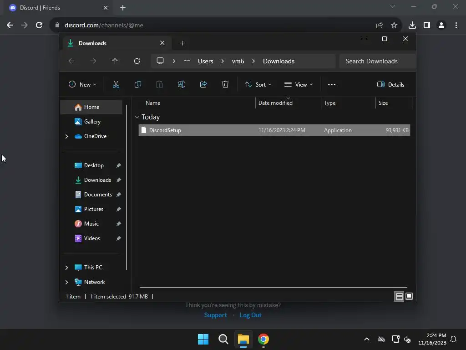Open the View dropdown menu
The image size is (466, 350).
point(299,84)
